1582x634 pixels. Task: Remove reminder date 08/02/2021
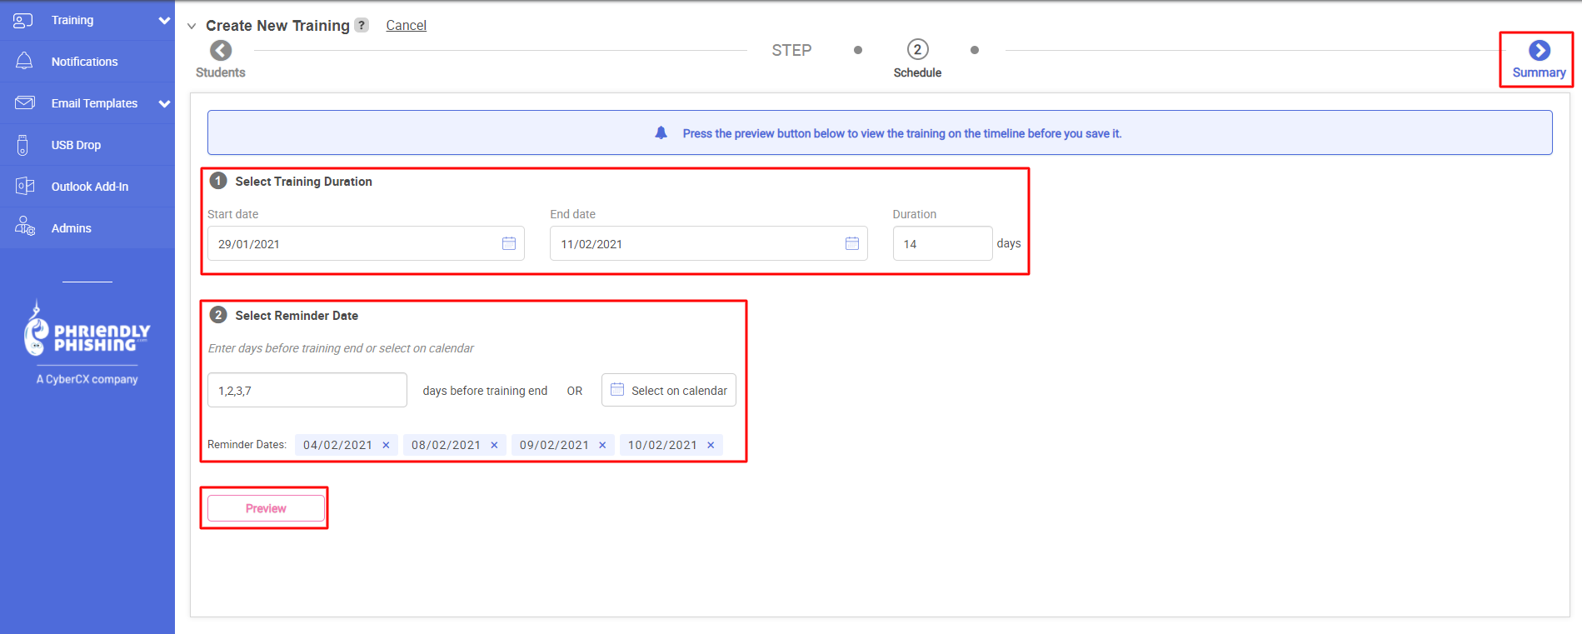tap(494, 445)
